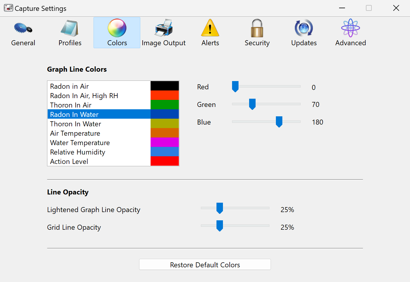The image size is (410, 282).
Task: Open the General settings gear icon
Action: [23, 28]
